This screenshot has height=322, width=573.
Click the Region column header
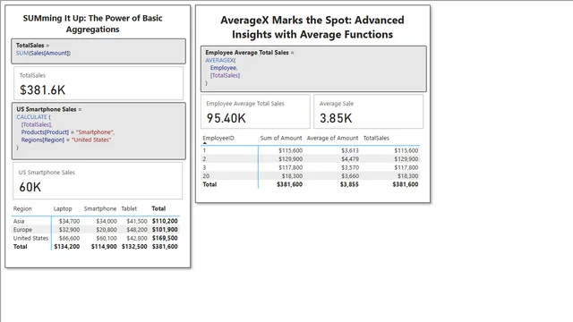point(22,208)
